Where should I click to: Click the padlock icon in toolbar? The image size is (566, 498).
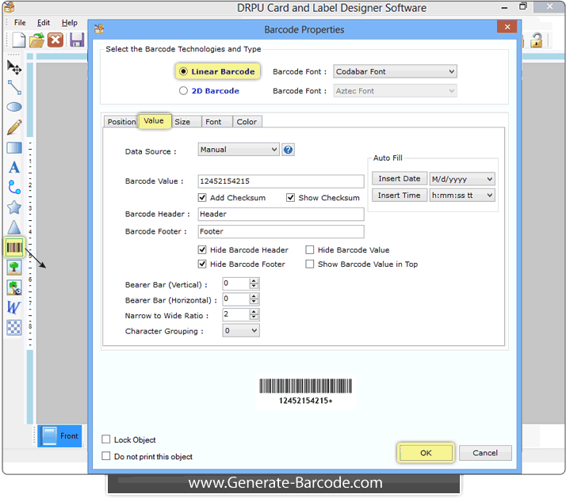537,40
